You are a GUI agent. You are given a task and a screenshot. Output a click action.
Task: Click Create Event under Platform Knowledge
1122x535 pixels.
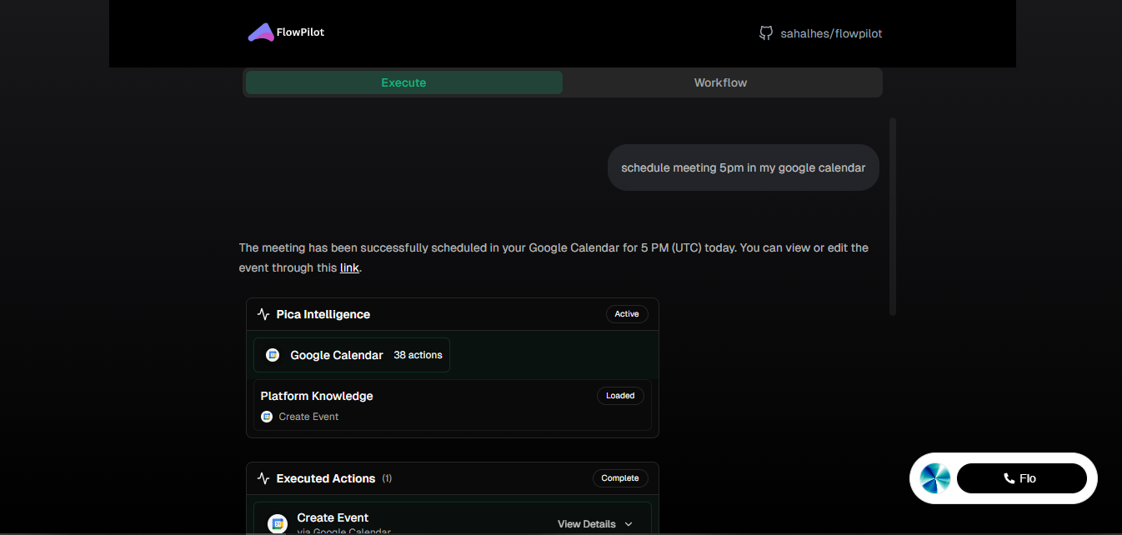308,417
